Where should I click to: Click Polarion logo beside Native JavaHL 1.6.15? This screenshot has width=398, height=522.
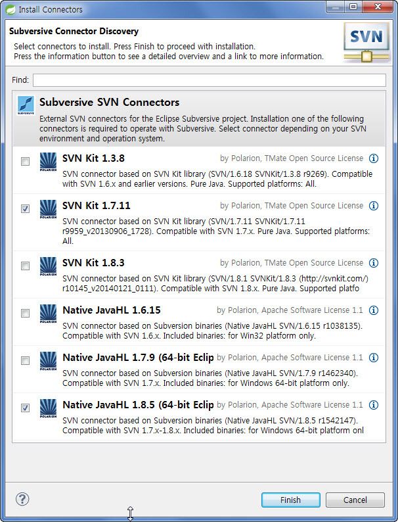(48, 314)
